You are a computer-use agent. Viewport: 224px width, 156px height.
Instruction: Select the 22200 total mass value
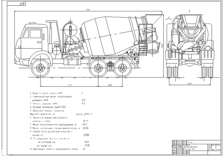86,135
